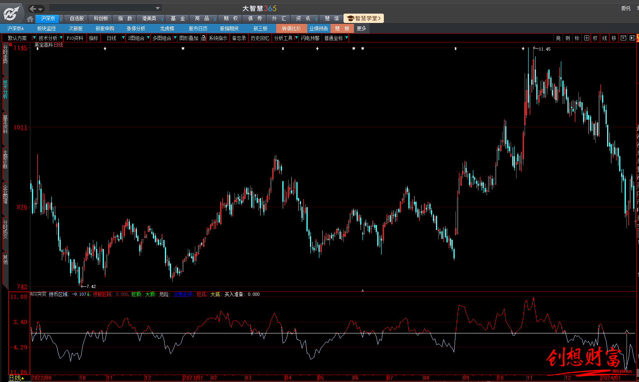Select the 线 draw line tool
Image resolution: width=639 pixels, height=382 pixels.
[x=604, y=38]
